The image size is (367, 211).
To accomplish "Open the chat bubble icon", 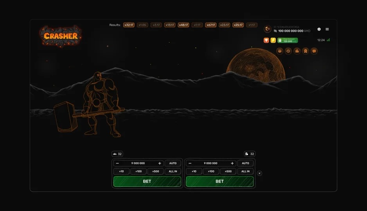I will pyautogui.click(x=314, y=51).
